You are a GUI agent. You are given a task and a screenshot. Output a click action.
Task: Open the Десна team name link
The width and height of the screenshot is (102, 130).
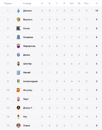point(26,55)
